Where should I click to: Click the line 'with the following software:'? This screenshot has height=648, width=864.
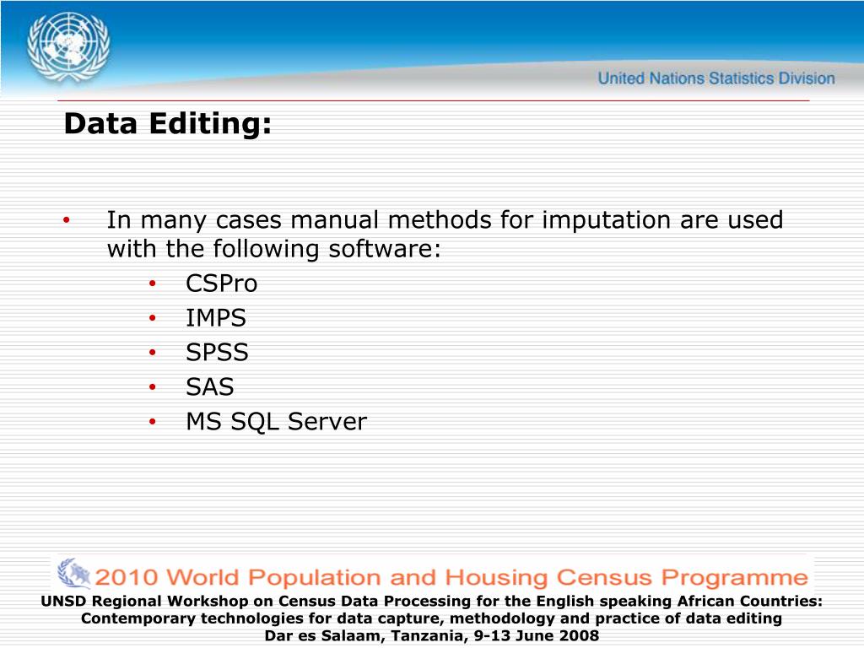274,249
